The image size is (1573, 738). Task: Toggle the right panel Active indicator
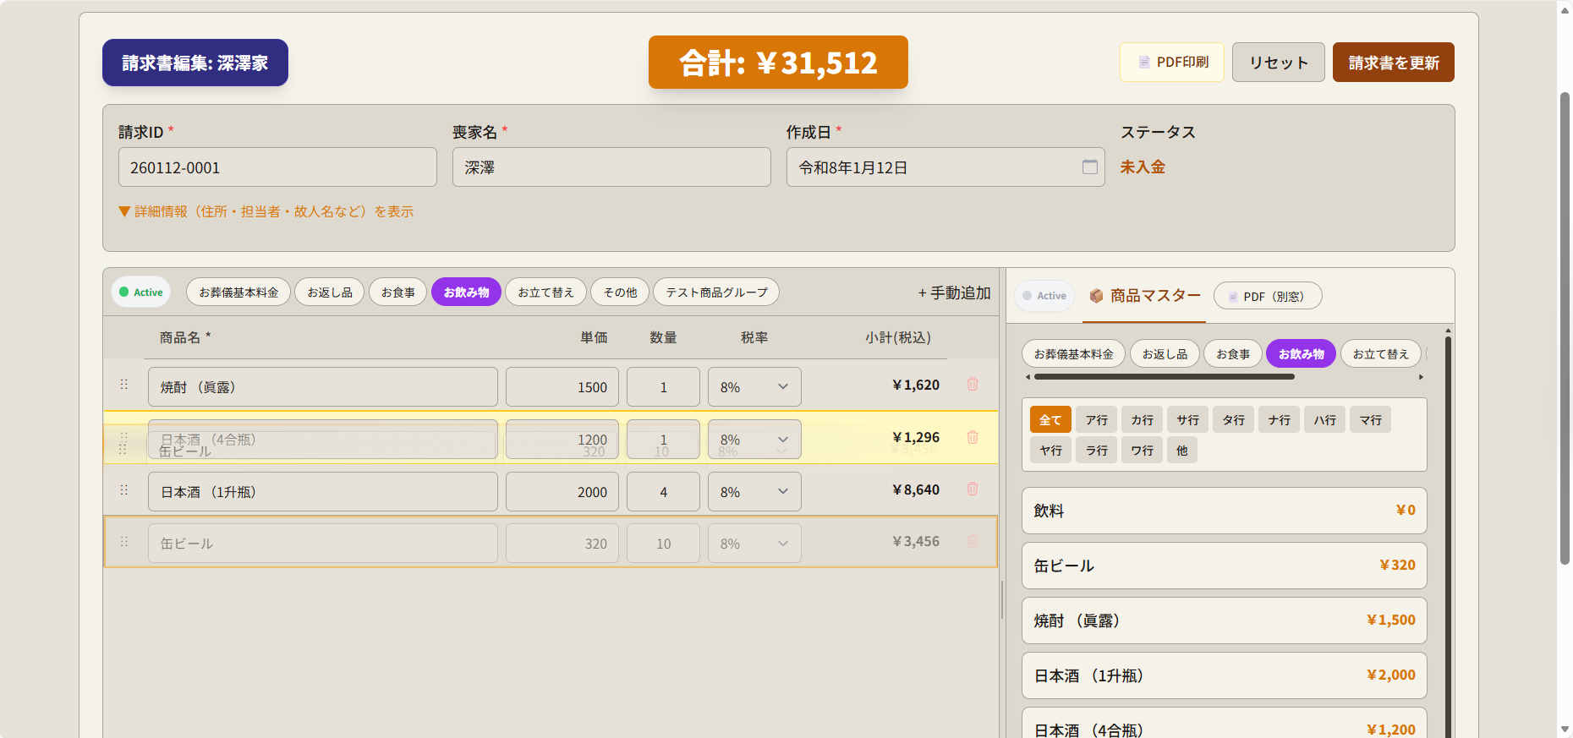click(x=1044, y=296)
